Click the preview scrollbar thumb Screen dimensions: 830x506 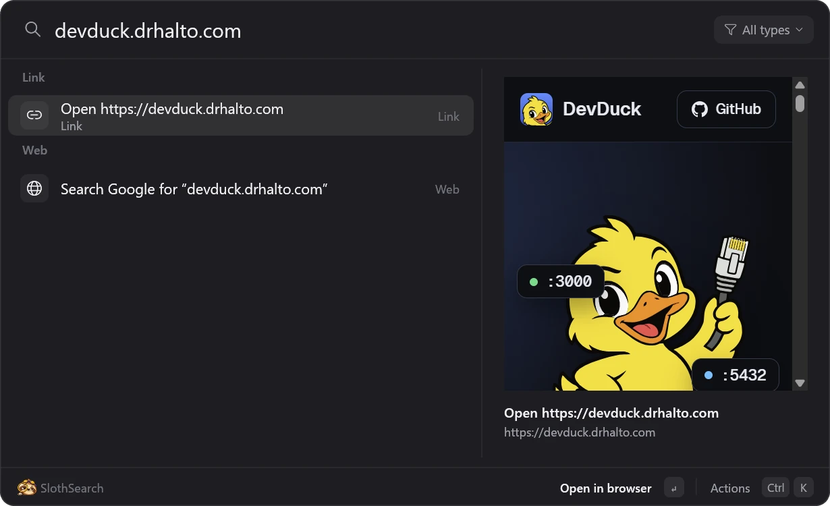point(800,103)
